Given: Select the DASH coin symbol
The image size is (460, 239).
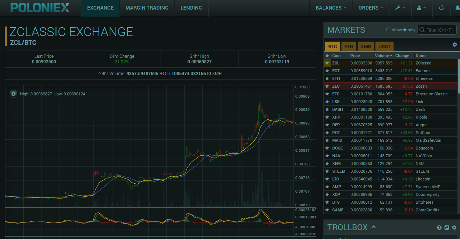Looking at the screenshot, I should coord(337,109).
